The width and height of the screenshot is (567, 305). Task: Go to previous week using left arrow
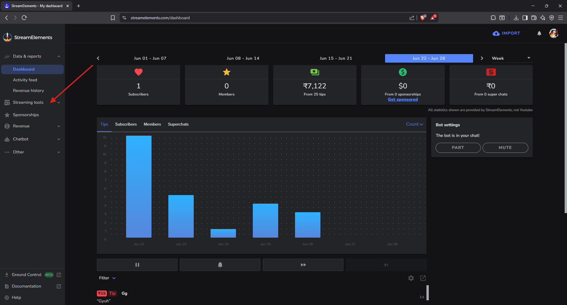click(98, 58)
